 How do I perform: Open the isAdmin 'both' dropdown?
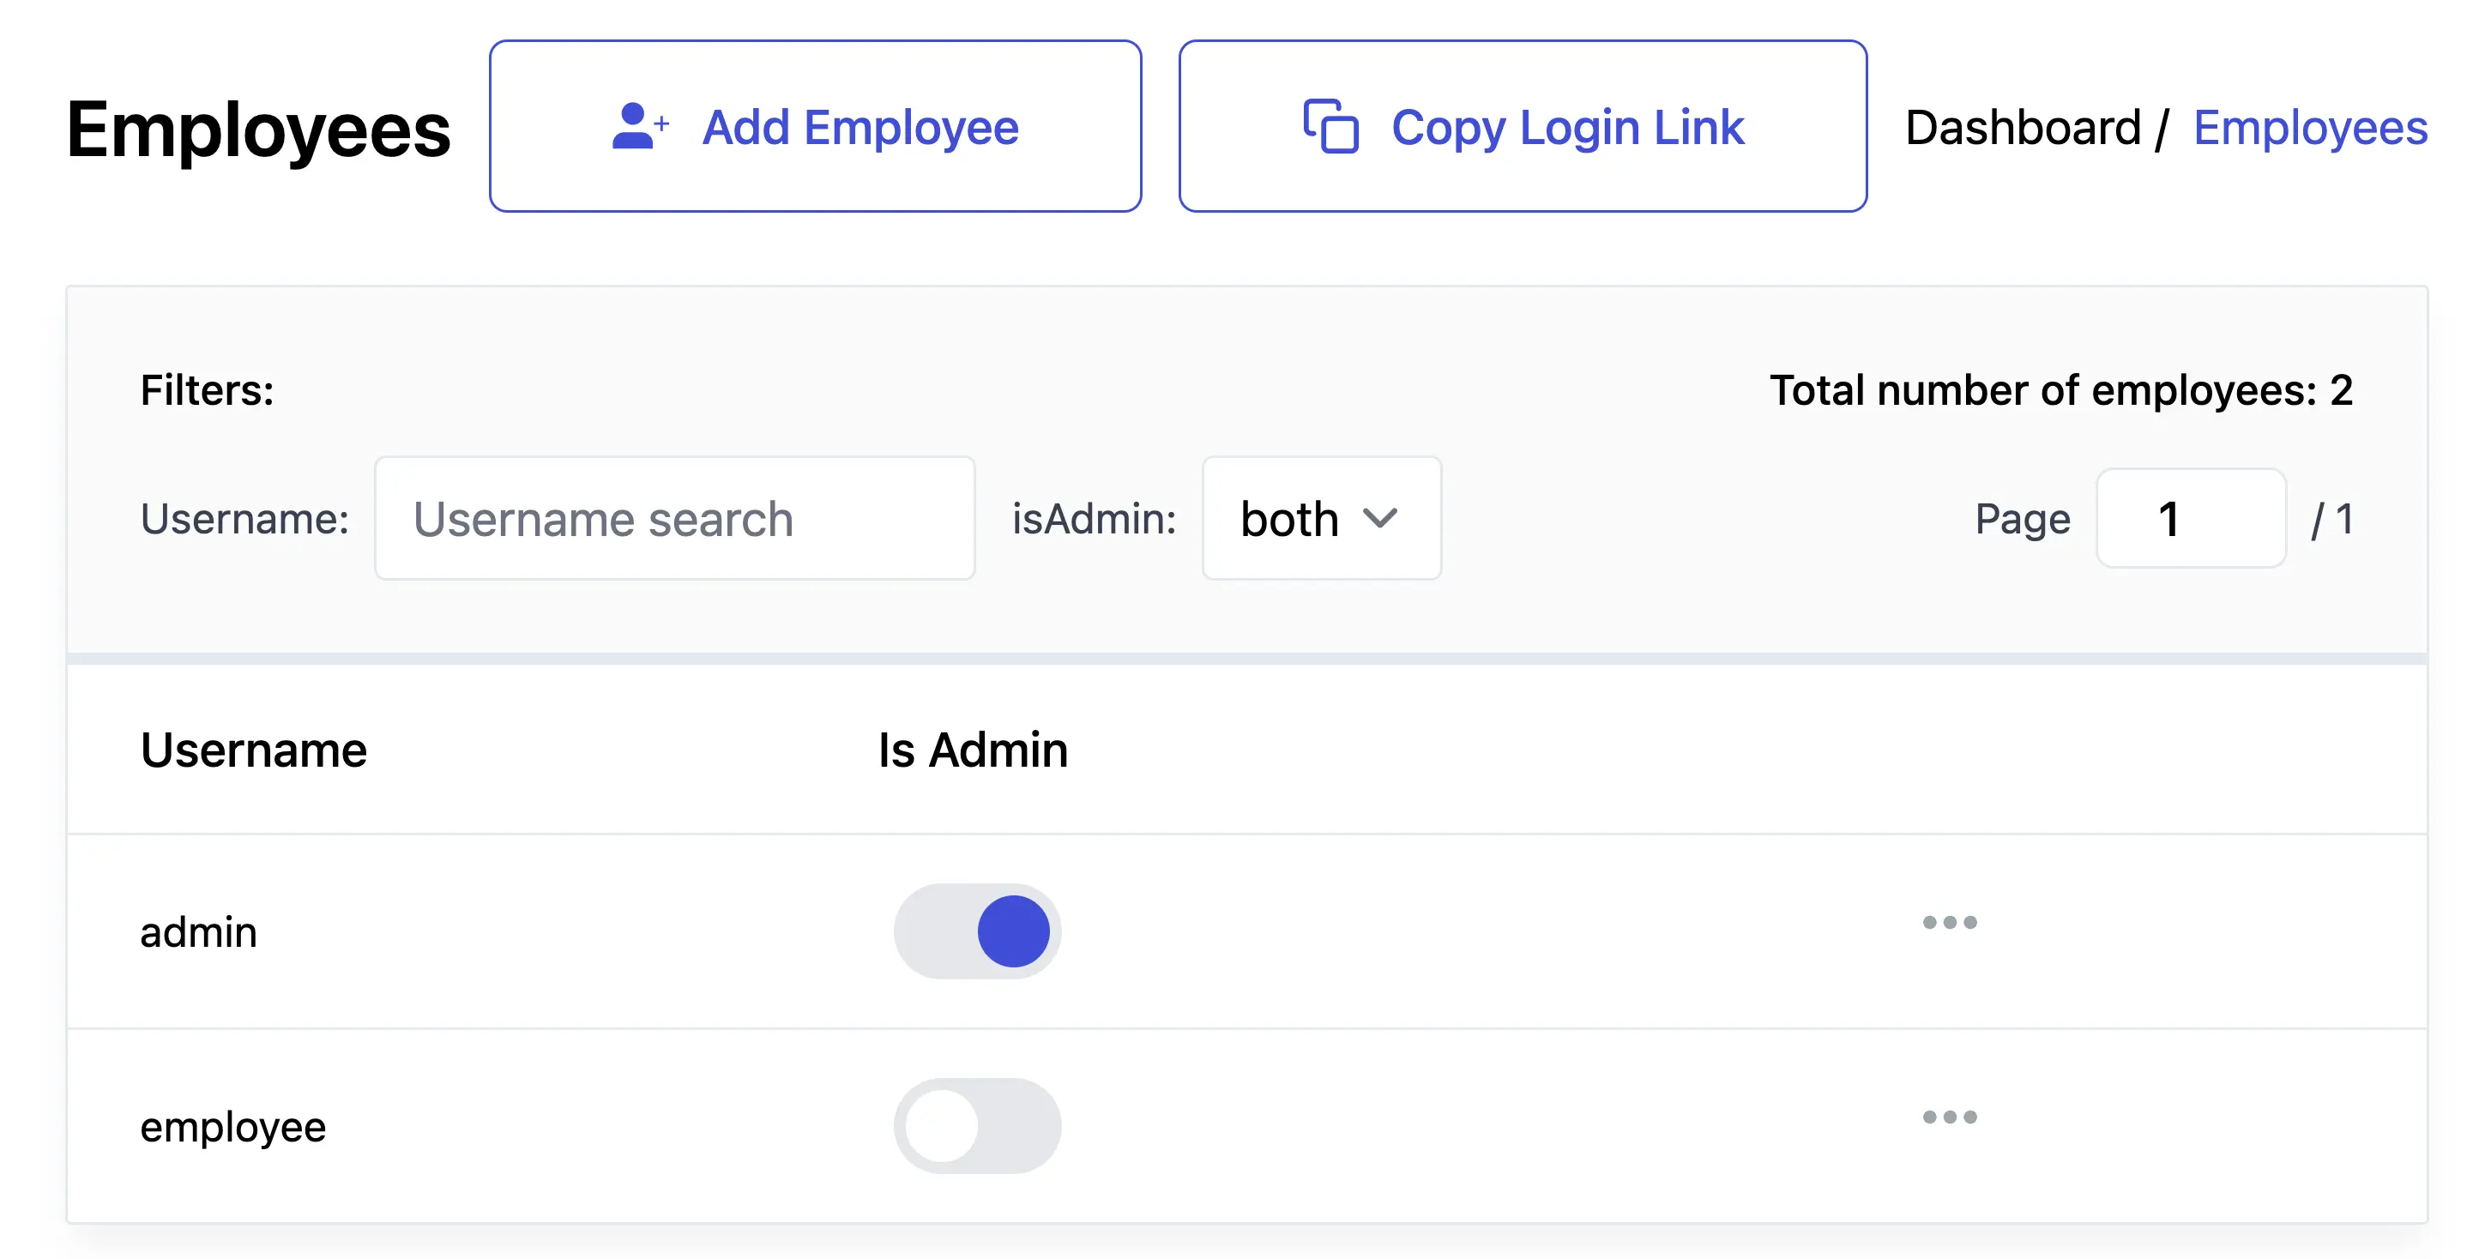tap(1320, 519)
